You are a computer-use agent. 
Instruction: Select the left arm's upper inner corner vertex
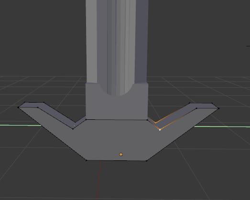point(38,107)
